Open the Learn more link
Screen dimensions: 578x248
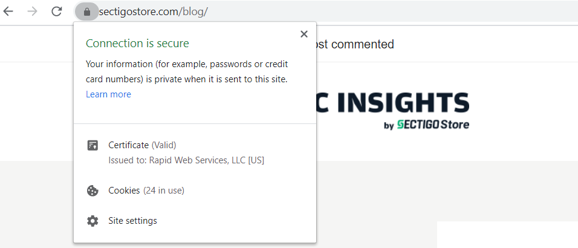(x=108, y=94)
